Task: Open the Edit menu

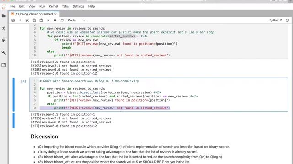Action: click(x=22, y=6)
